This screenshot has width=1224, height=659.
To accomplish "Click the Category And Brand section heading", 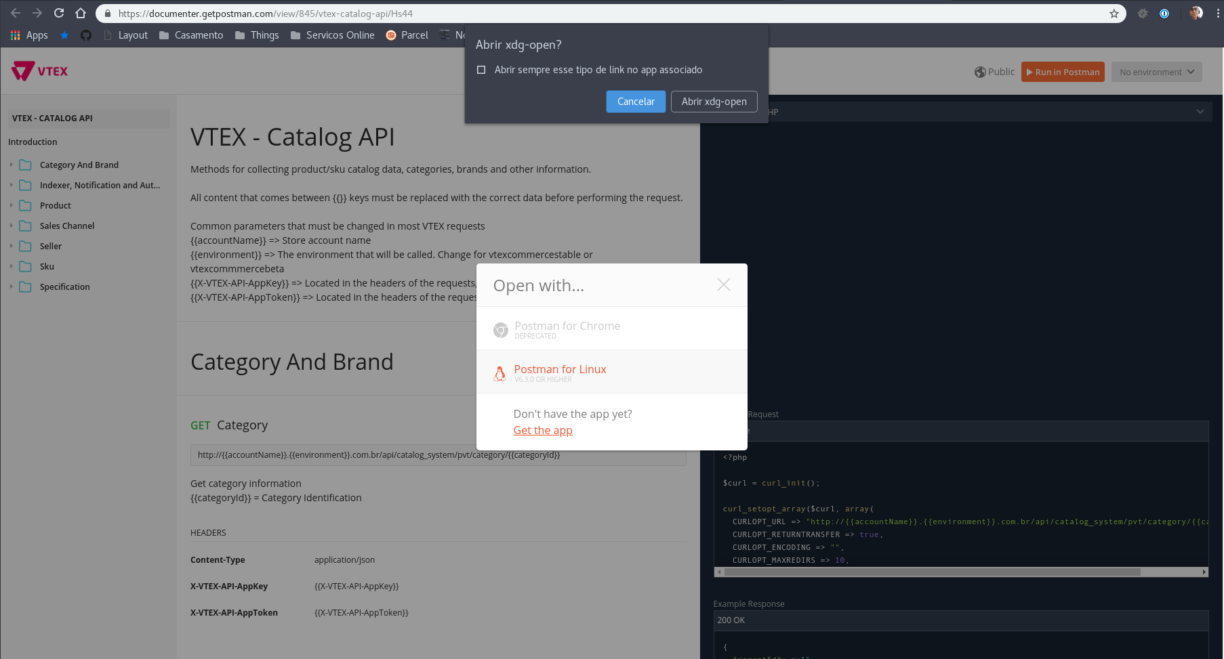I will click(x=292, y=362).
